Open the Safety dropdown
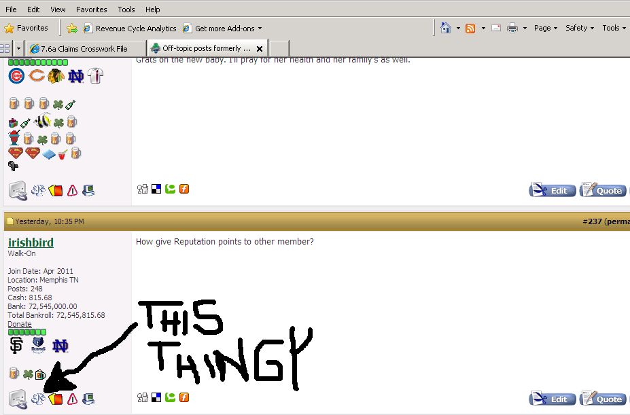 tap(578, 28)
